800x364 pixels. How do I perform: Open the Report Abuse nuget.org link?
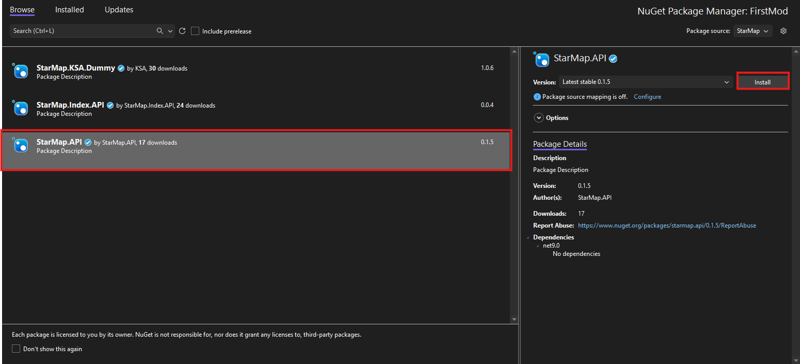[x=667, y=226]
